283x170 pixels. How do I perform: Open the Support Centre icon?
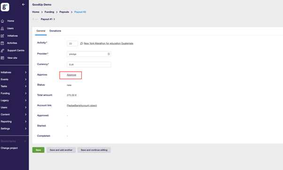[x=2, y=51]
